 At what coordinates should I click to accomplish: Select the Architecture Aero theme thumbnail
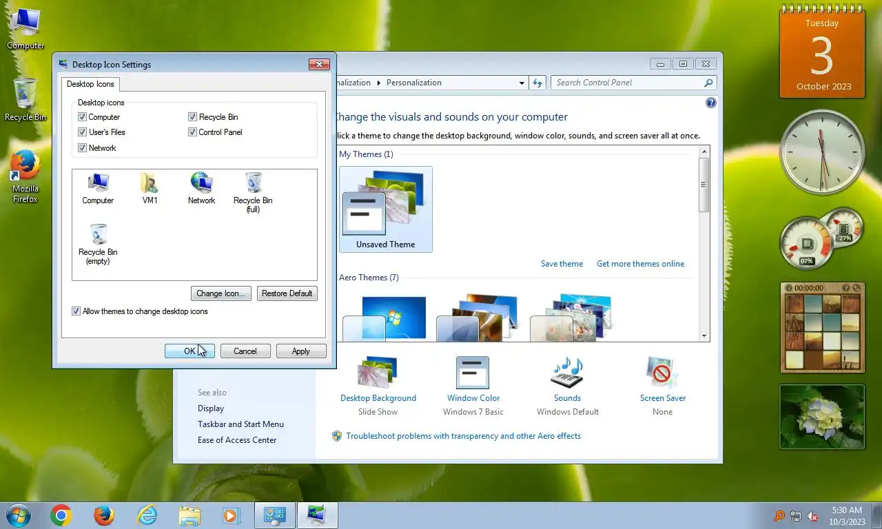pyautogui.click(x=478, y=318)
